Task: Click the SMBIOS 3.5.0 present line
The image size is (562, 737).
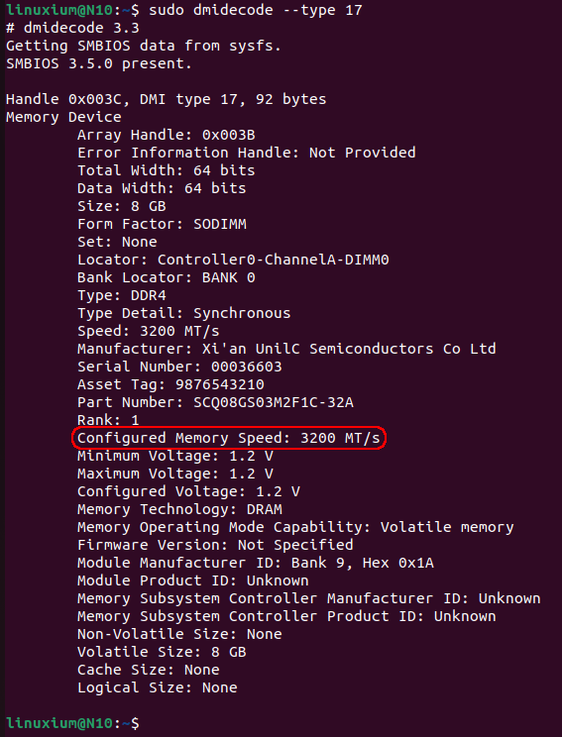Action: click(99, 63)
